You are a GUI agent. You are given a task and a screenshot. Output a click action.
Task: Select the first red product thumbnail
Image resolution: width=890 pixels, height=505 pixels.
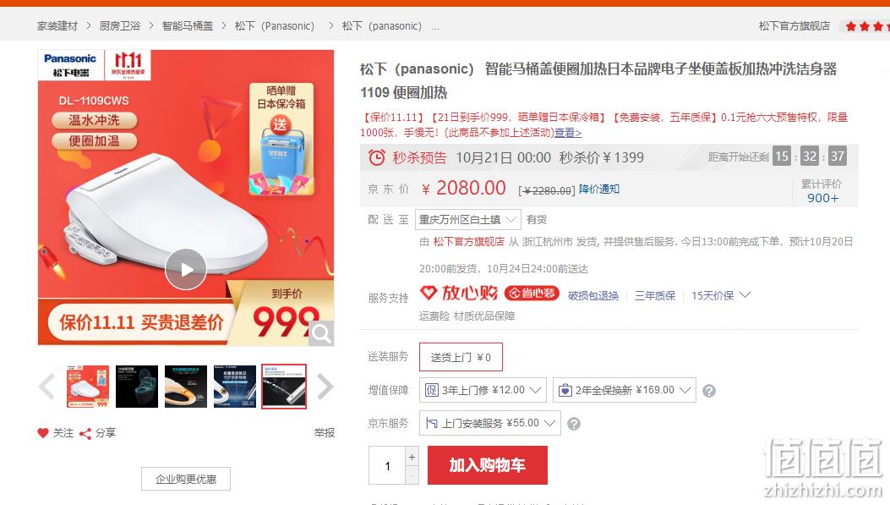[88, 387]
